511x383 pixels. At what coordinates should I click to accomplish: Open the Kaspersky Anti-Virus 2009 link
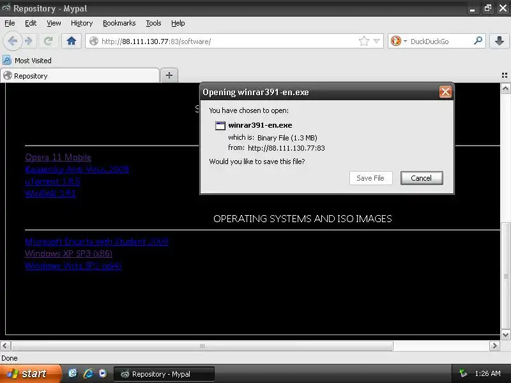pyautogui.click(x=77, y=169)
